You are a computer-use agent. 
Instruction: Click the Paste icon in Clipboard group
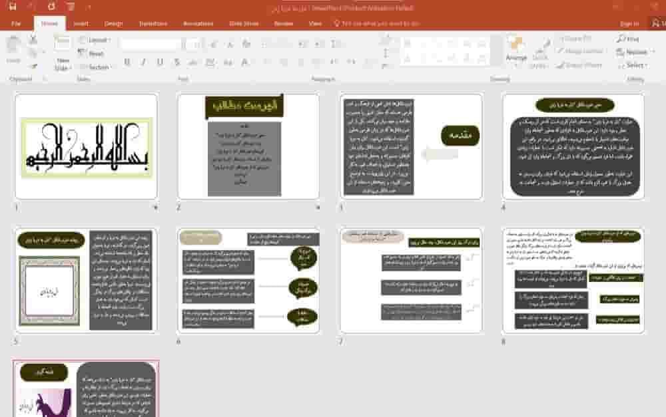13,45
